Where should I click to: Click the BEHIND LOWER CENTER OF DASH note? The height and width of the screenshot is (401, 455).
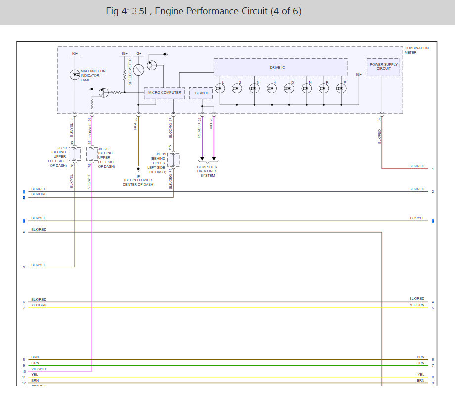pyautogui.click(x=138, y=182)
